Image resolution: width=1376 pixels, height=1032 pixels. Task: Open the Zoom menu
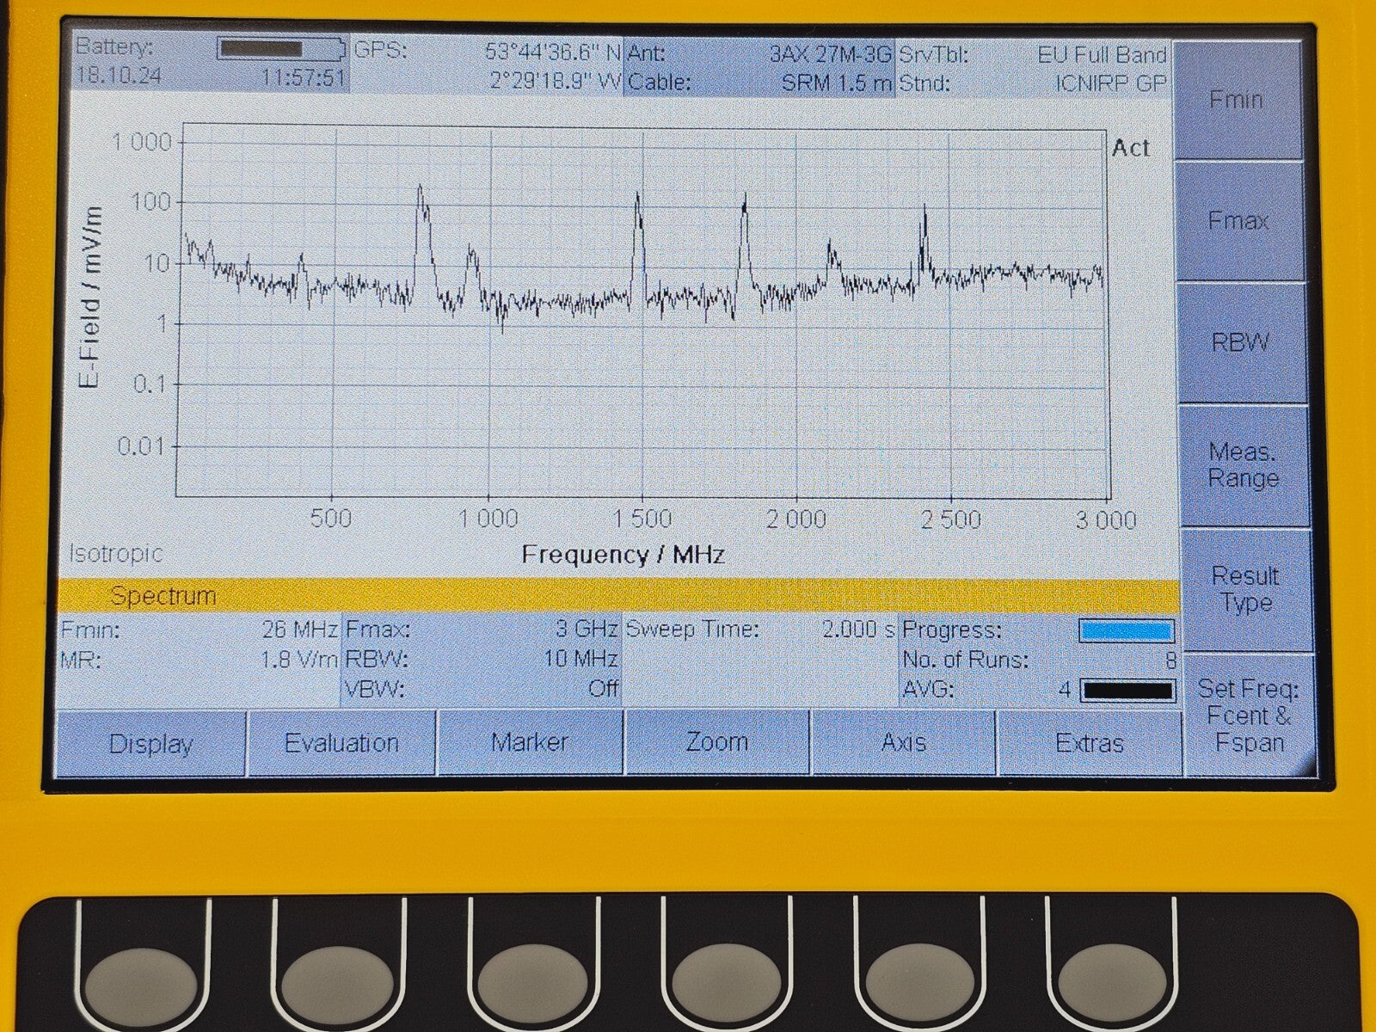(716, 741)
